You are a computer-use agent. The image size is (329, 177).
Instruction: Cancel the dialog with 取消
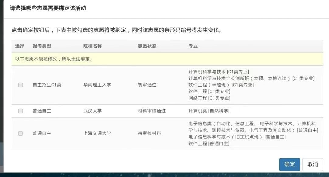pos(312,164)
